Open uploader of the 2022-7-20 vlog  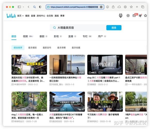click(19, 122)
